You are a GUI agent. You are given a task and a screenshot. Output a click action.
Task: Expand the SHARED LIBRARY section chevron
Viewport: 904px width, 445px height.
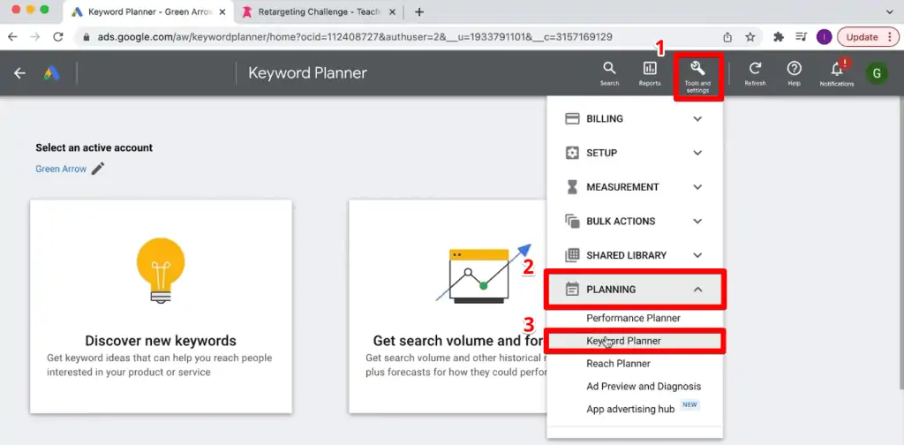click(x=697, y=255)
